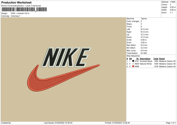This screenshot has height=125, width=177.
Task: Click the Machine value Tajima
Action: pos(144,19)
